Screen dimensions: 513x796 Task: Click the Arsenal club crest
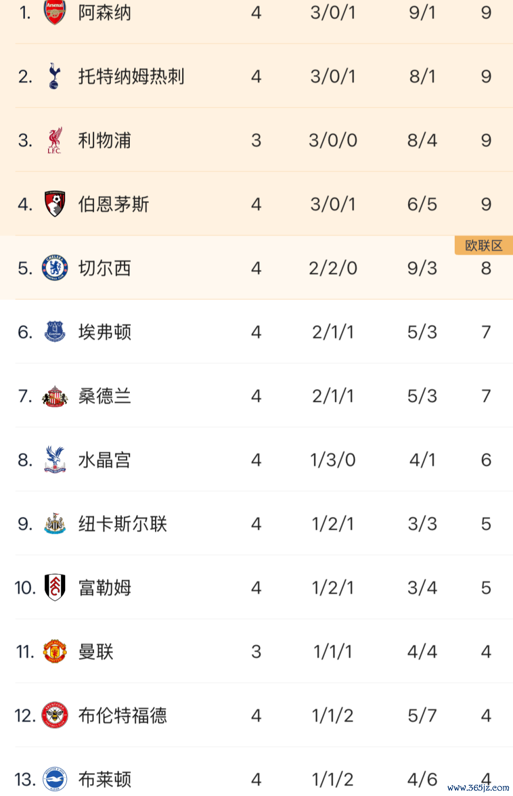coord(55,12)
